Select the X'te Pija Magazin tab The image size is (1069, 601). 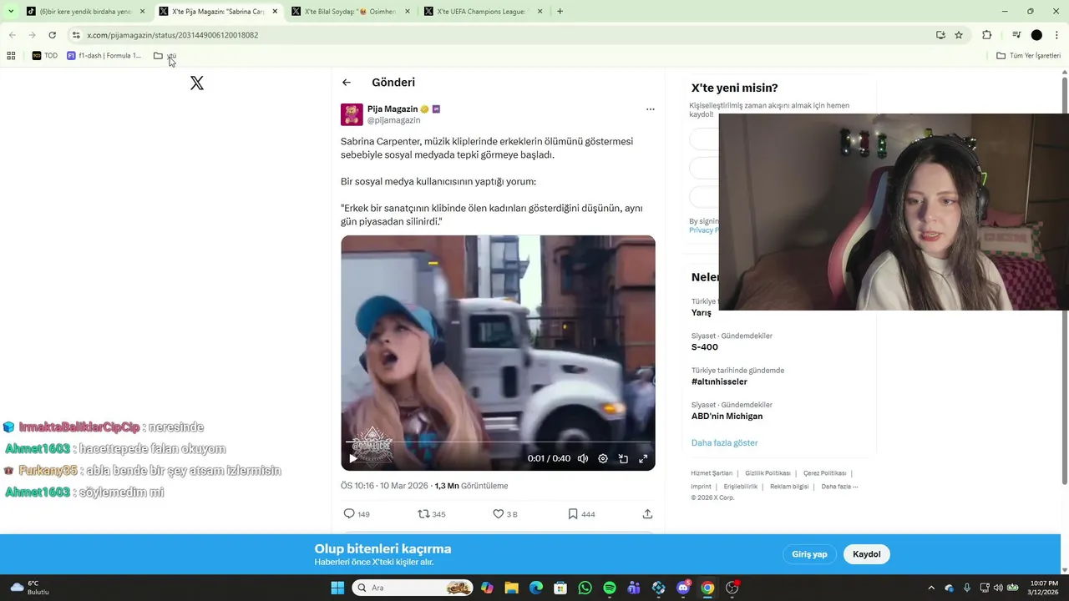[217, 12]
